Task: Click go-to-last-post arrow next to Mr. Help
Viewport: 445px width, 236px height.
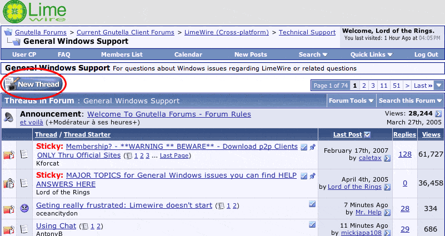Action: pos(387,212)
